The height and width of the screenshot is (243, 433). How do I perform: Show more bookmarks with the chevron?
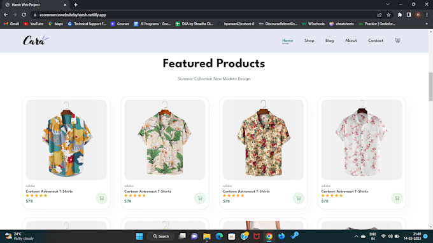pyautogui.click(x=427, y=23)
